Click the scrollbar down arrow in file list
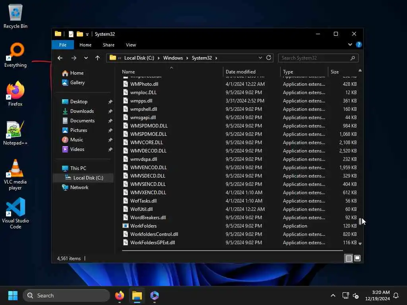The height and width of the screenshot is (305, 407). (x=360, y=244)
